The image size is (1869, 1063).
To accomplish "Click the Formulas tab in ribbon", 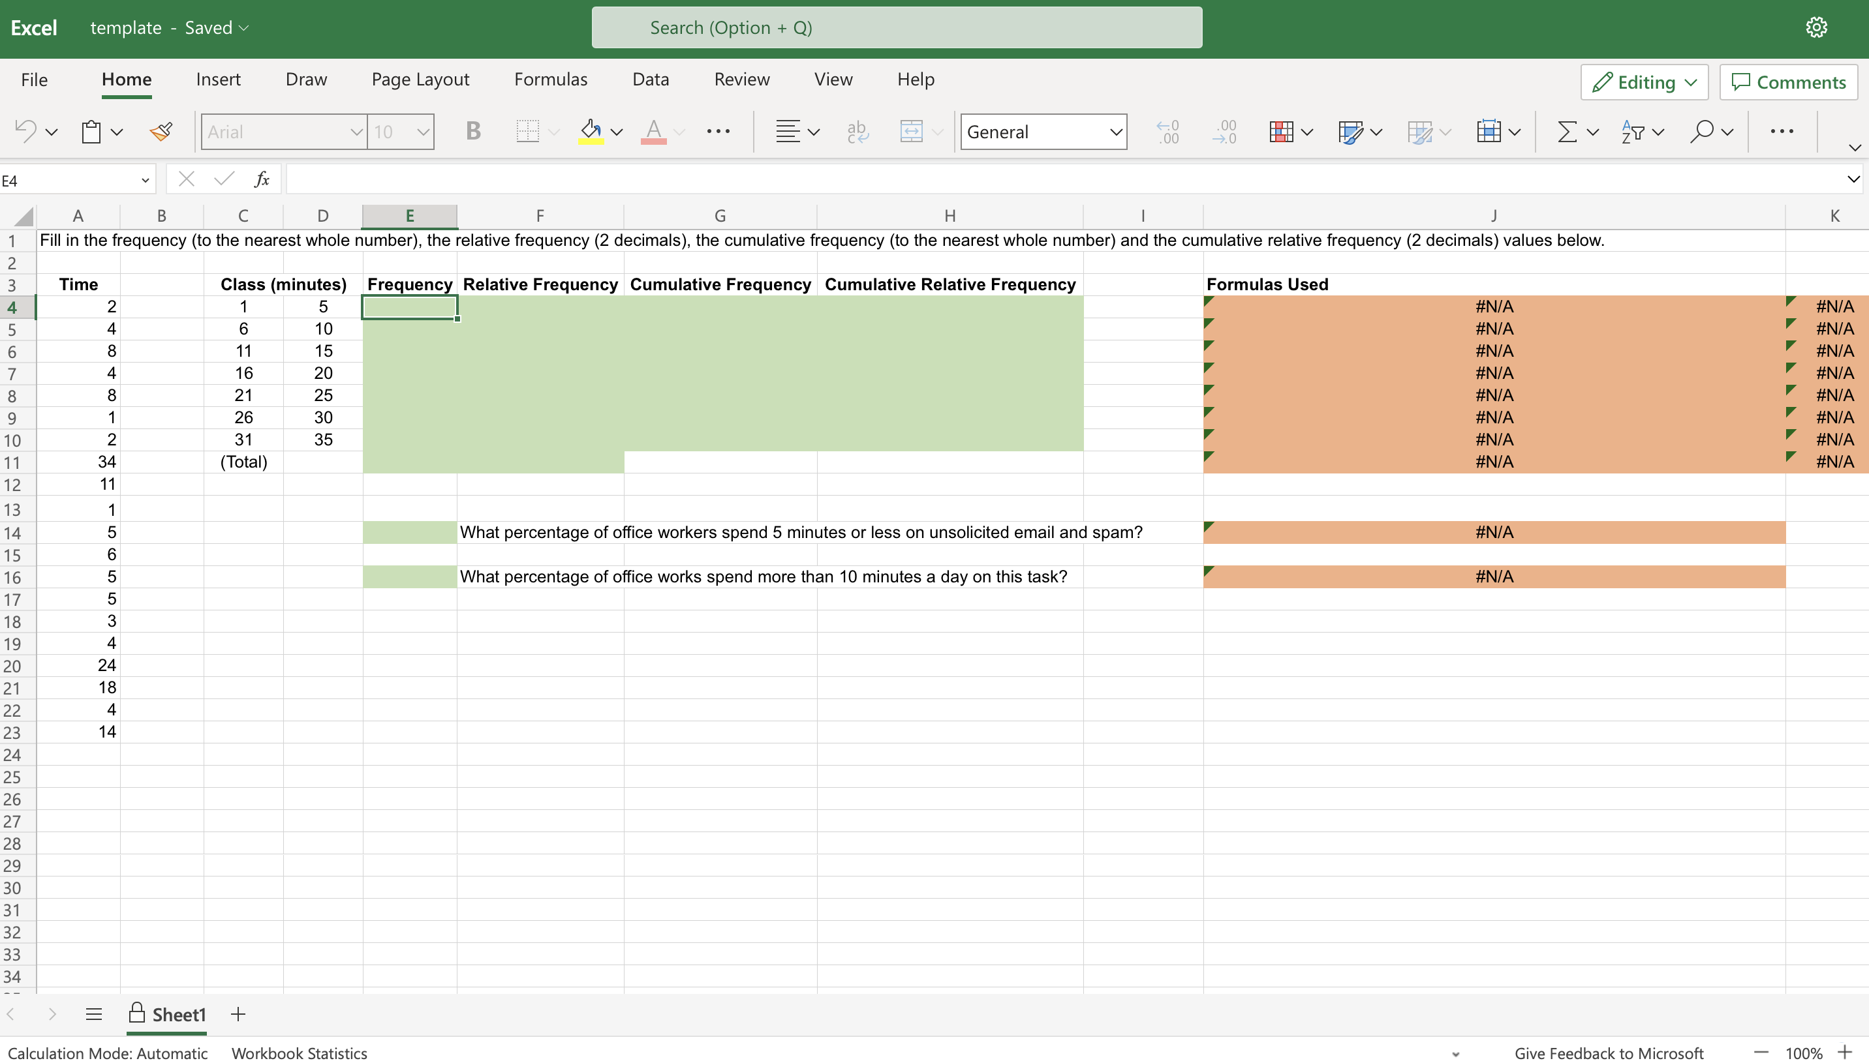I will [551, 78].
